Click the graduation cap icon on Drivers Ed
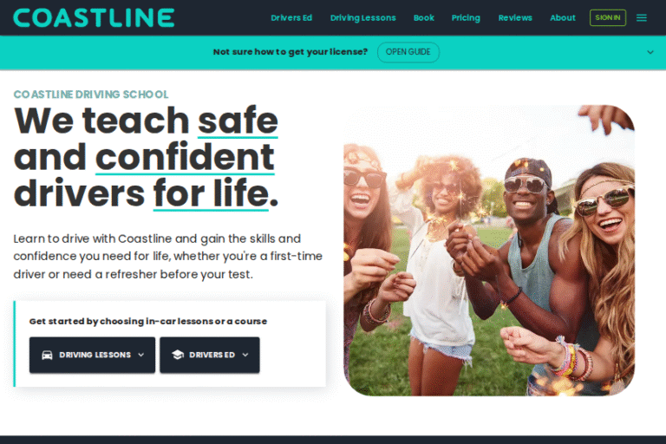Viewport: 666px width, 444px height. coord(178,355)
